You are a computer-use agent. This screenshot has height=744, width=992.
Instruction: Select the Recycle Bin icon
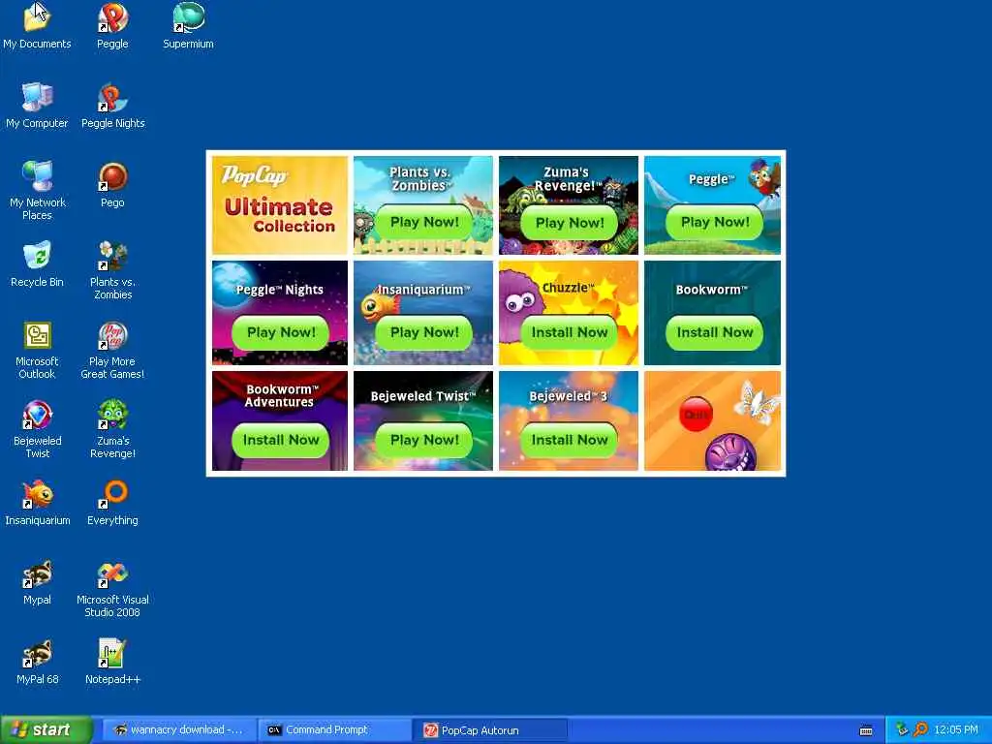38,264
